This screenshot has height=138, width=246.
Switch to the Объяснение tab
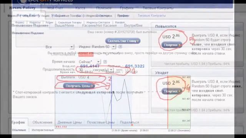pos(42,122)
